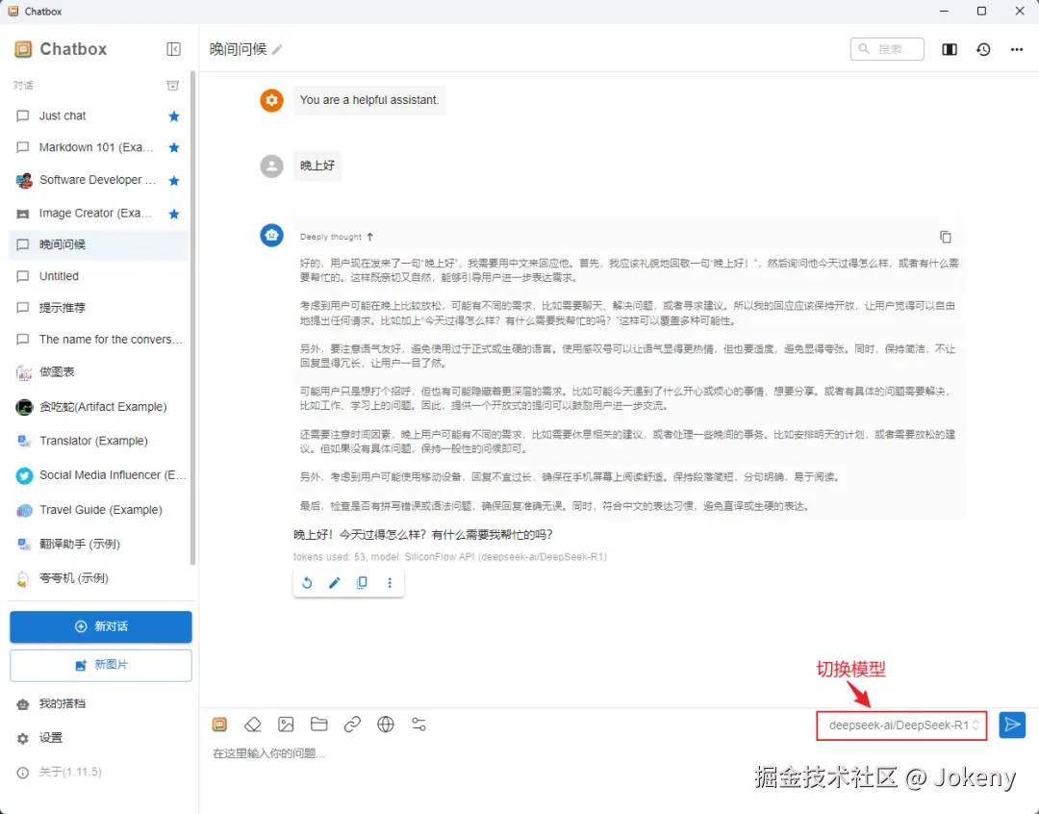The image size is (1039, 814).
Task: Open Travel Guide (Example) conversation
Action: click(x=99, y=510)
